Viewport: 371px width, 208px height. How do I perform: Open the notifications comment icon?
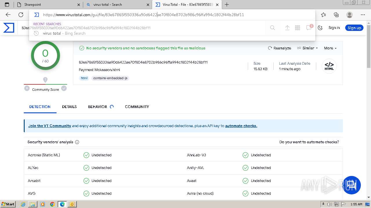point(309,28)
